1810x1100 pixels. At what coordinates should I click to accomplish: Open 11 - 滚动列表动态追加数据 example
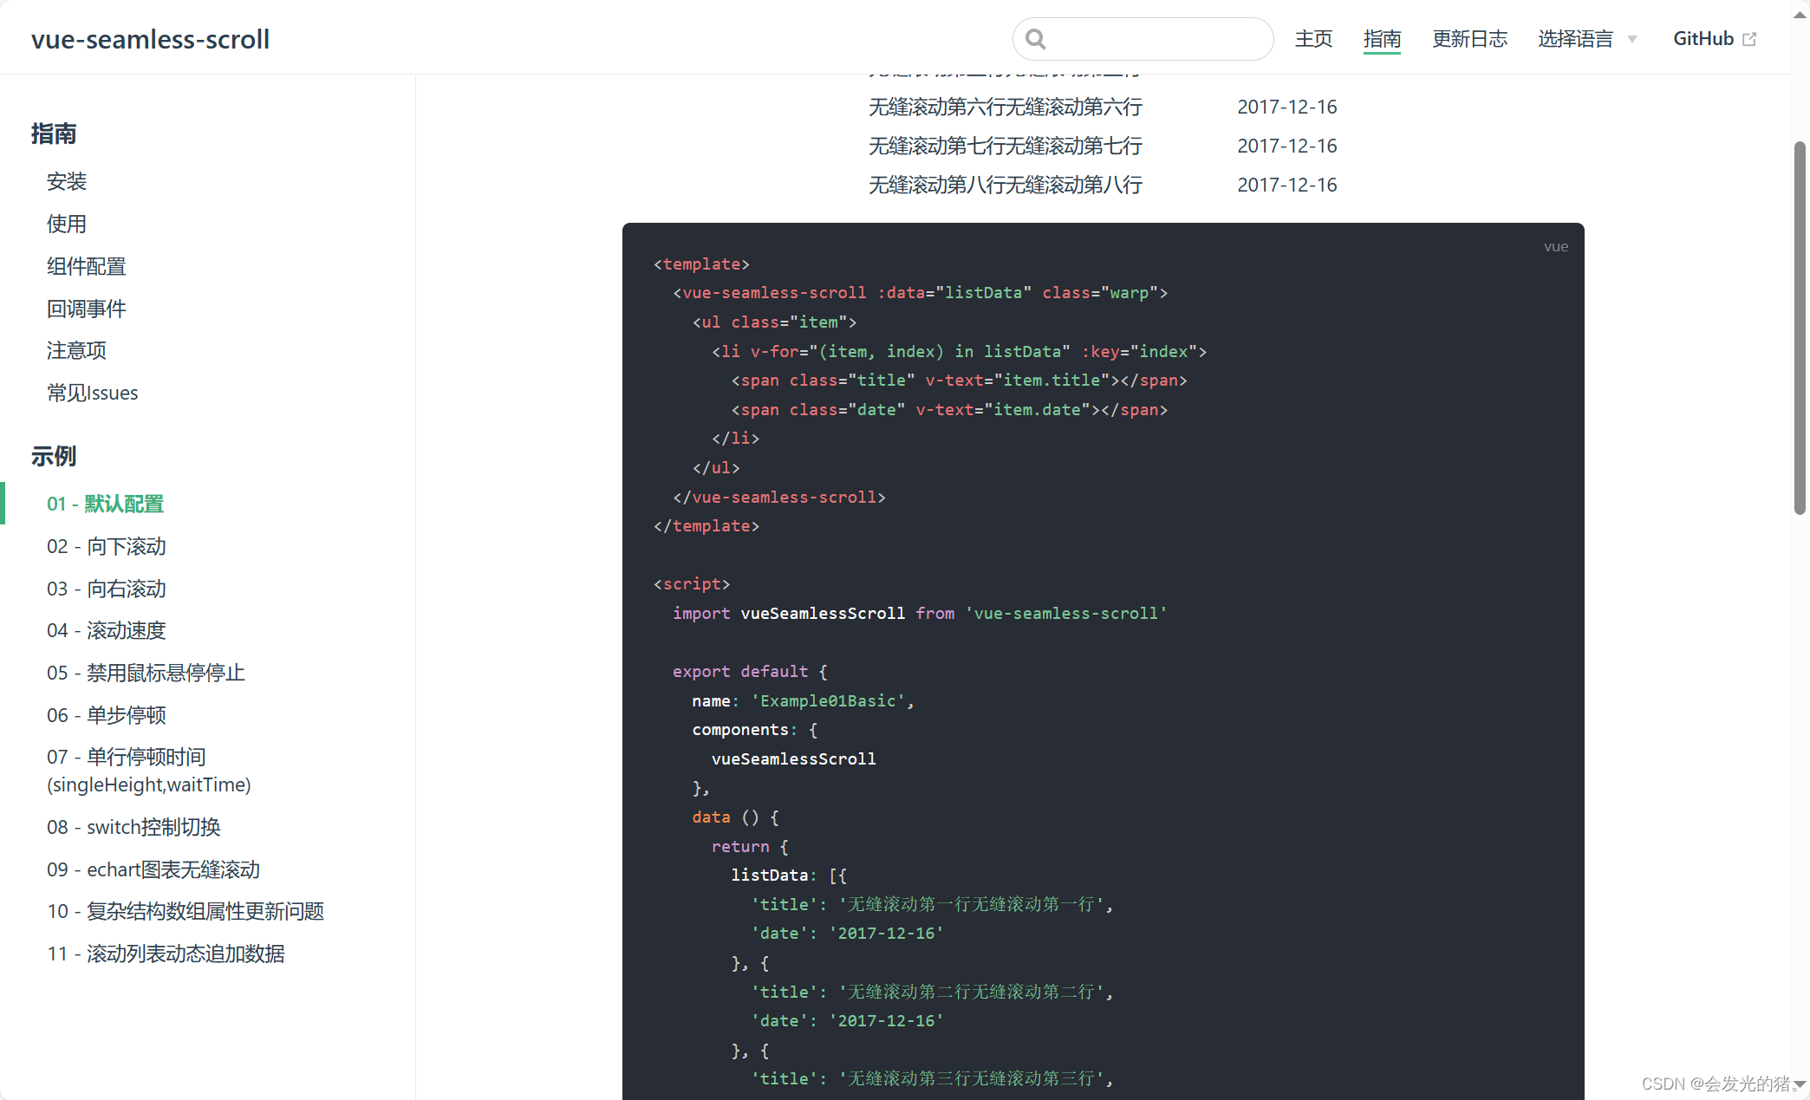coord(166,954)
